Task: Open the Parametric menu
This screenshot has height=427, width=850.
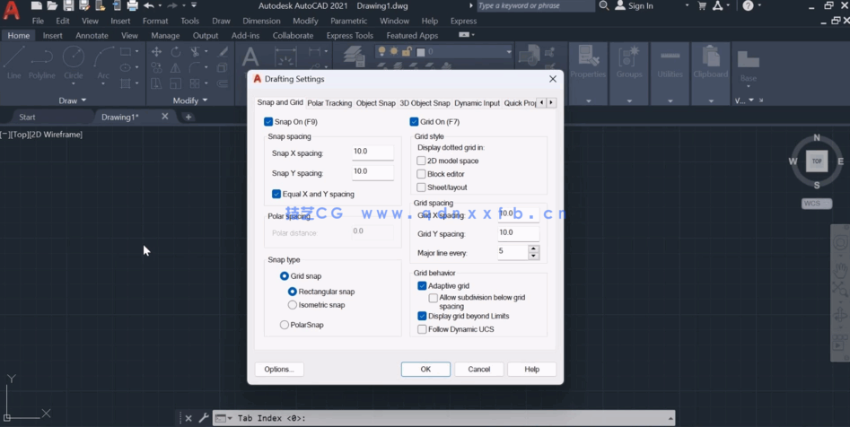Action: (348, 21)
